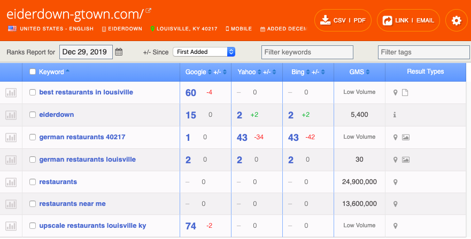Sort the table by the Keyword header
Viewport: 471px width, 239px height.
pos(51,72)
